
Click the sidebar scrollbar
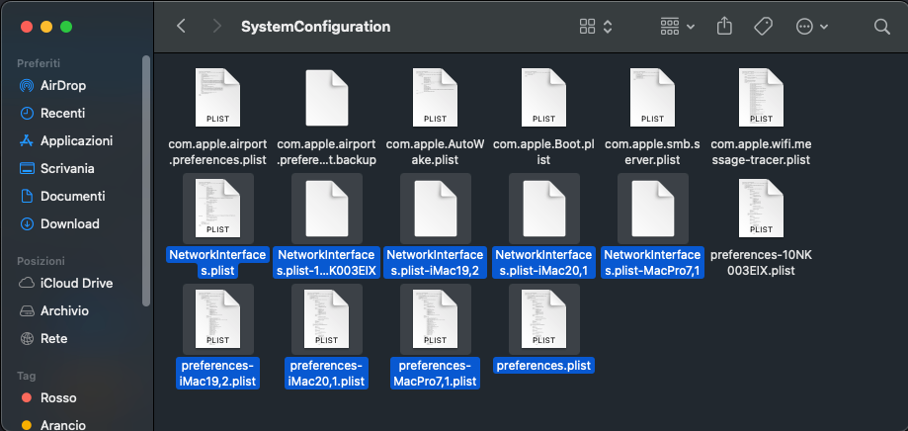coord(146,181)
